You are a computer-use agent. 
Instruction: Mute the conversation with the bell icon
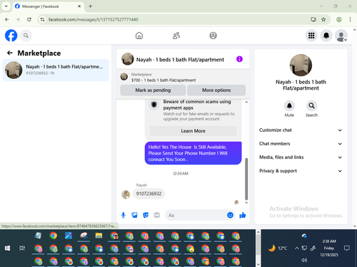click(x=289, y=105)
